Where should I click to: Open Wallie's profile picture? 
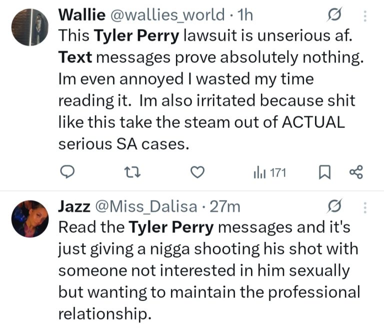point(29,27)
